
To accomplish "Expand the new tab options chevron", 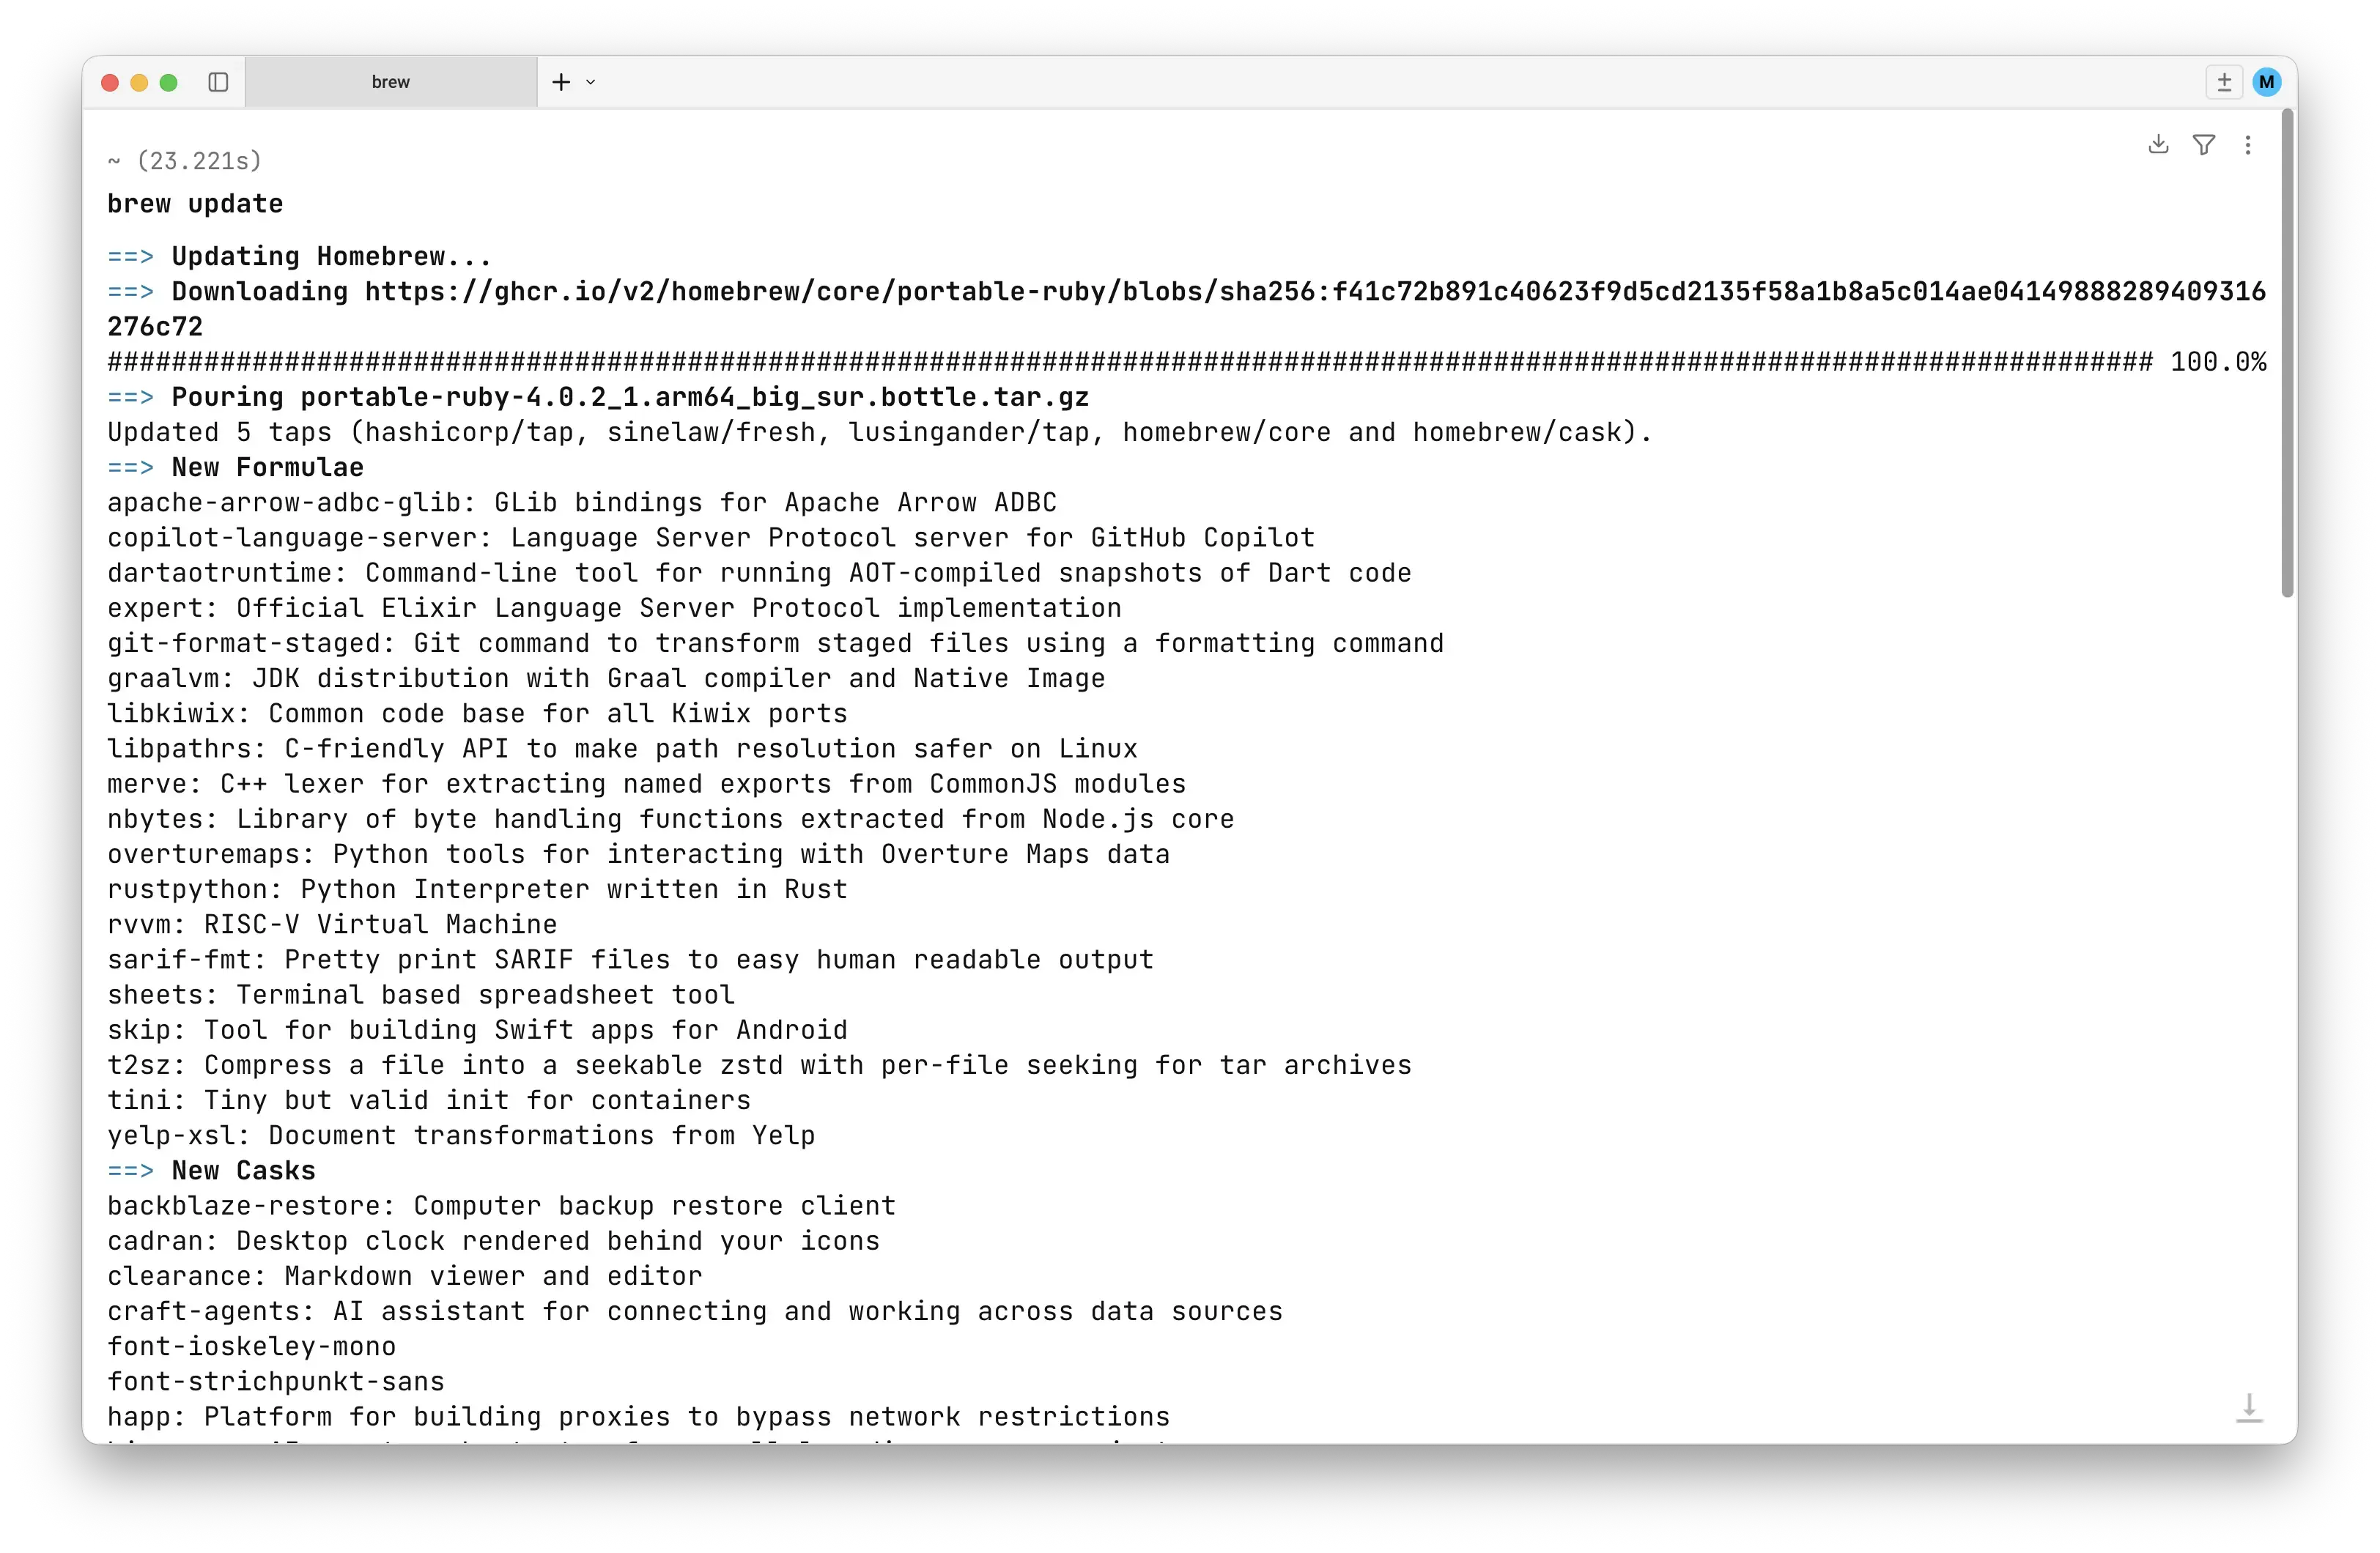I will [x=591, y=82].
